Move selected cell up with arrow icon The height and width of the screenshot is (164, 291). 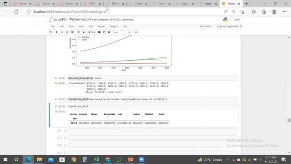(79, 32)
